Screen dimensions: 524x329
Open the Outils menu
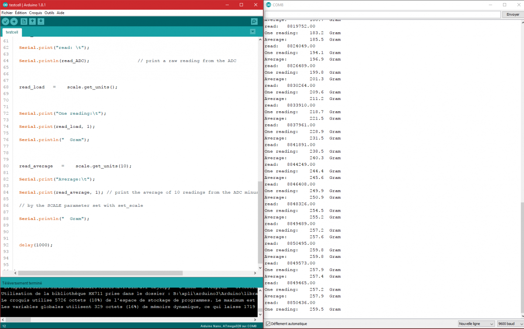49,13
